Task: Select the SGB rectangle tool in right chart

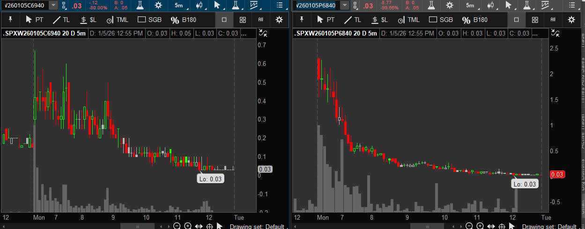Action: [x=441, y=20]
